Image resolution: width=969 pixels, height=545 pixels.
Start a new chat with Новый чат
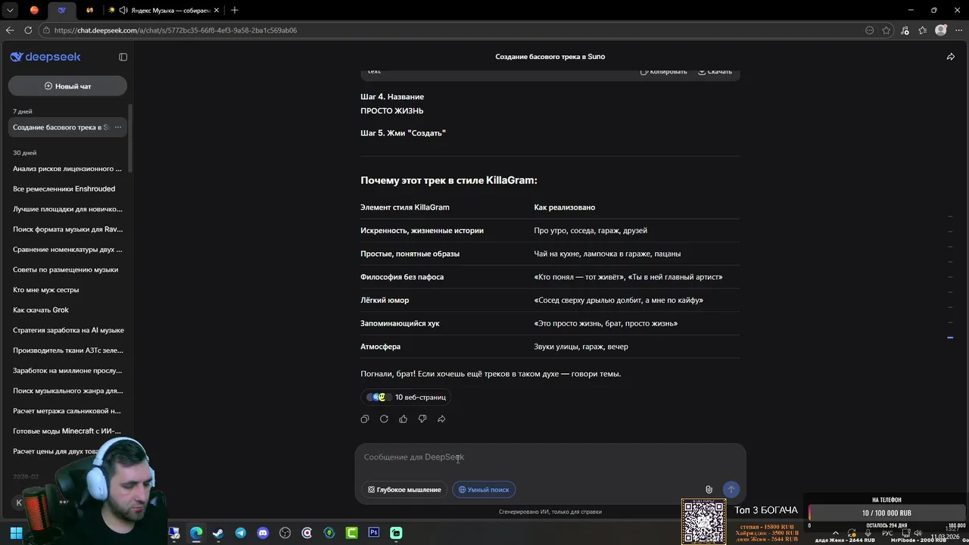point(67,86)
